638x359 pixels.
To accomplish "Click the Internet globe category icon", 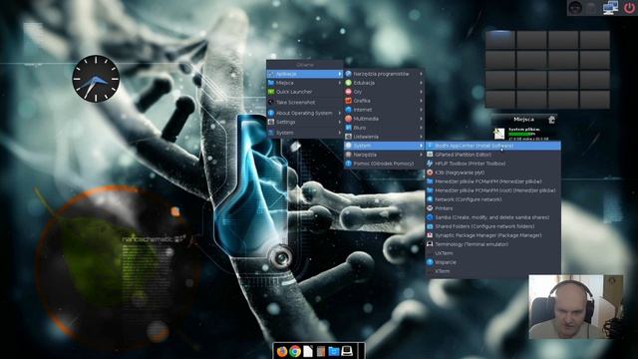I will pos(348,110).
